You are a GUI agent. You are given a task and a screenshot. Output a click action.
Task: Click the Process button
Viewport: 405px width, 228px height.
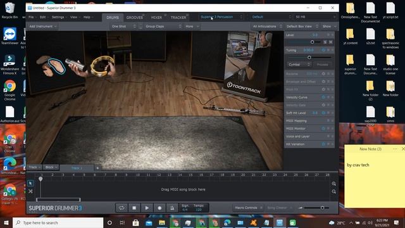pos(322,65)
